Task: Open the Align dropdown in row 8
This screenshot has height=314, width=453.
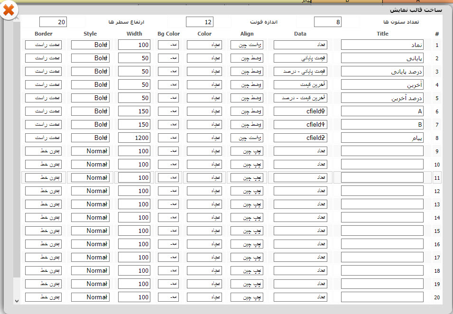Action: (247, 138)
